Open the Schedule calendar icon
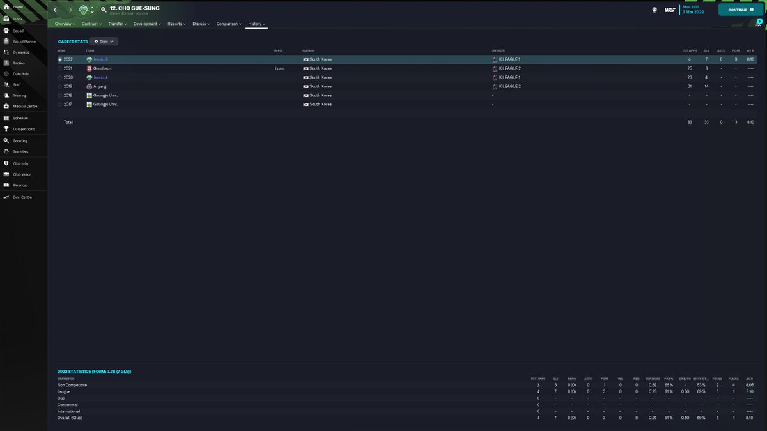Viewport: 767px width, 431px height. 6,118
